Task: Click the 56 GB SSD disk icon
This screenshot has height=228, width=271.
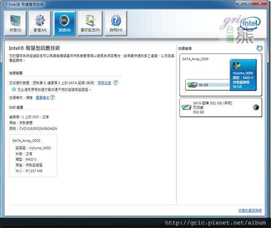Action: (x=192, y=85)
